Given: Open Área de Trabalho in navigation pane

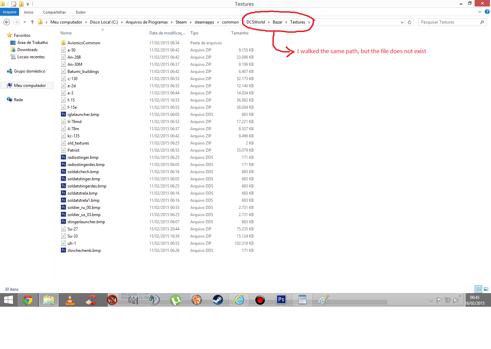Looking at the screenshot, I should (32, 43).
